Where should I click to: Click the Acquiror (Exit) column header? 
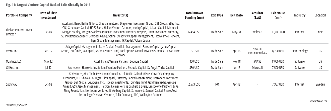257,15
